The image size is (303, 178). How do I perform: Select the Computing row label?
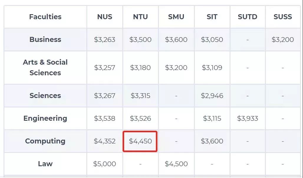(45, 141)
